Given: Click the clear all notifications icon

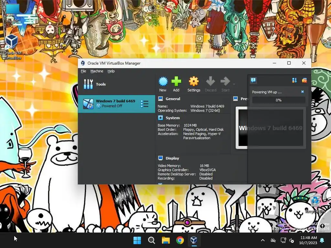Looking at the screenshot, I should [x=304, y=80].
